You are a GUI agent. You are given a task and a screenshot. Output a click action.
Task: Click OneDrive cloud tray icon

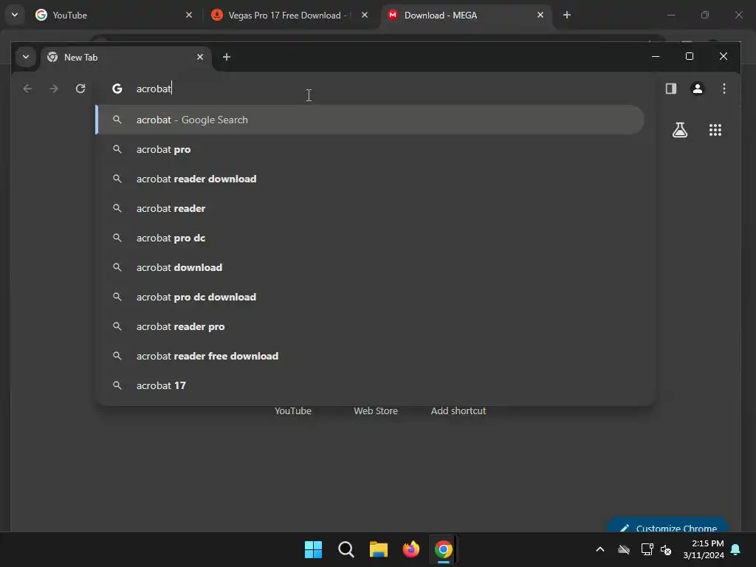[x=623, y=549]
